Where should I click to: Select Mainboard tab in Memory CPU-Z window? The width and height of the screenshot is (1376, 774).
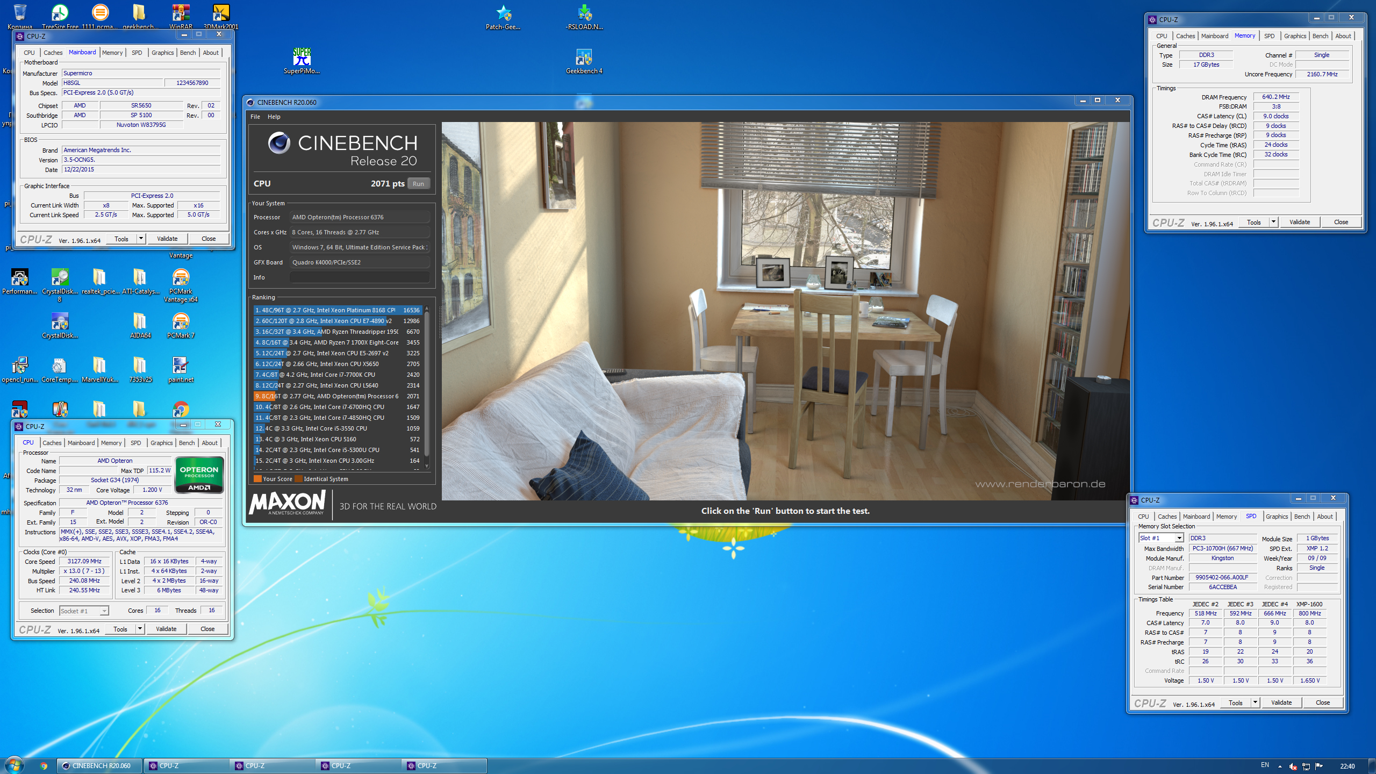point(1215,36)
